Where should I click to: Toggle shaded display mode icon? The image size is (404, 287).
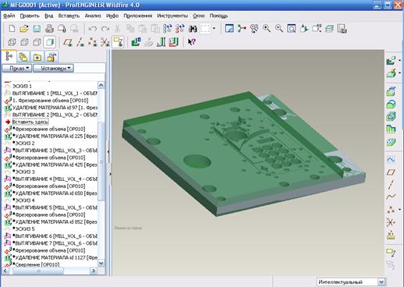coord(49,42)
